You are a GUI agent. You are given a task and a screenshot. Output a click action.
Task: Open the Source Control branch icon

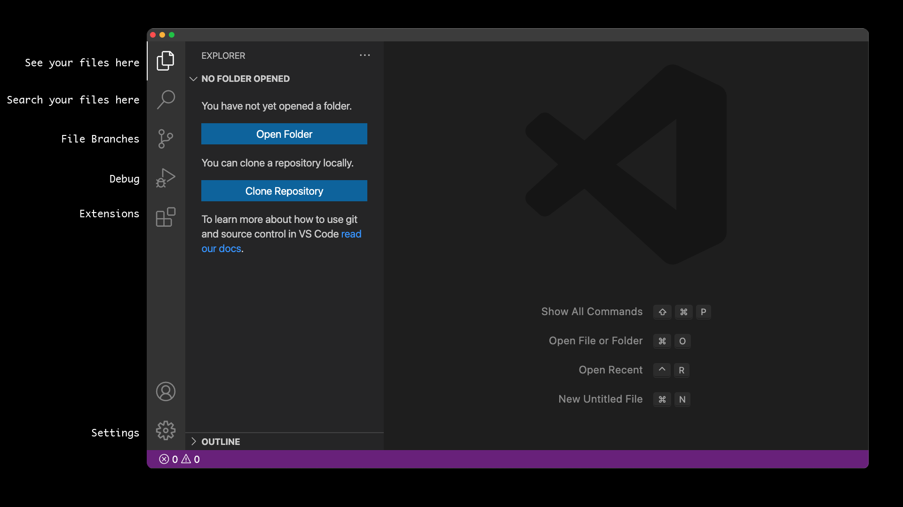(x=166, y=139)
